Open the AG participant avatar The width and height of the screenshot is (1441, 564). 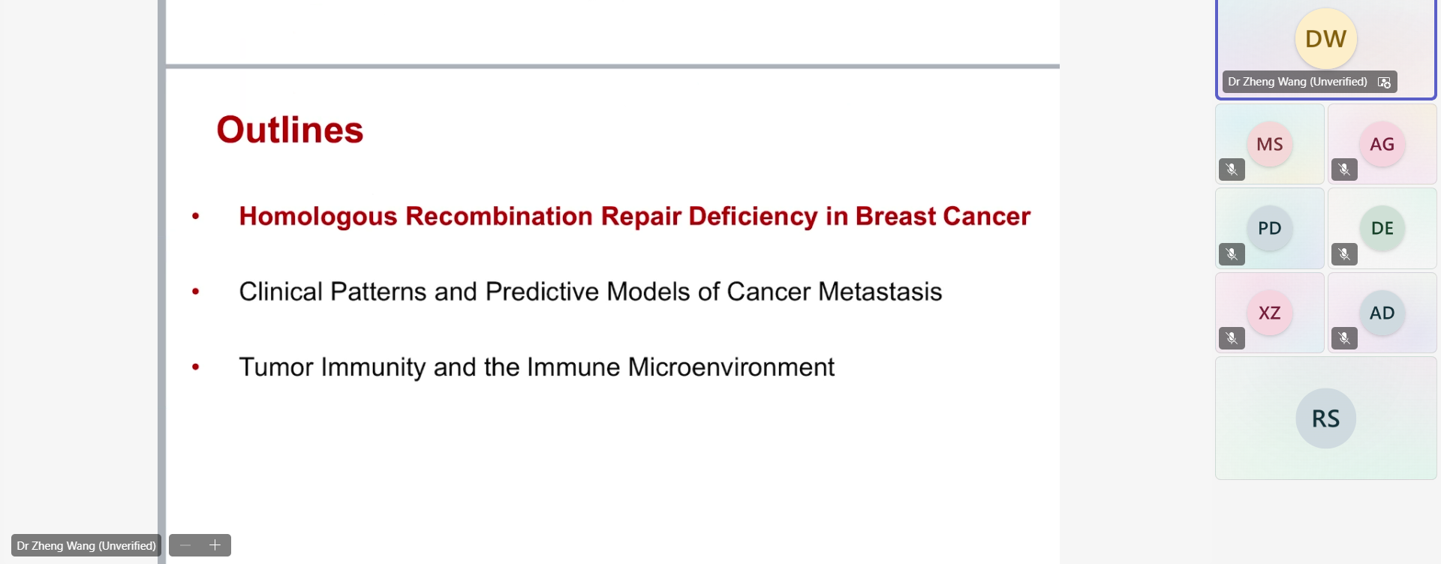[1382, 144]
